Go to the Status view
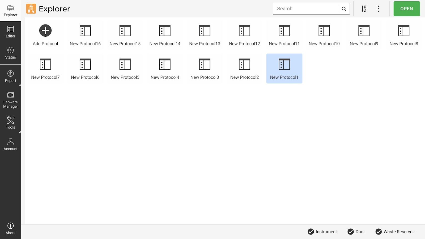The image size is (425, 239). pos(11,53)
